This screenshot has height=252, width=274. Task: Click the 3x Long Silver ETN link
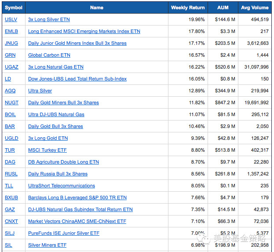point(49,19)
